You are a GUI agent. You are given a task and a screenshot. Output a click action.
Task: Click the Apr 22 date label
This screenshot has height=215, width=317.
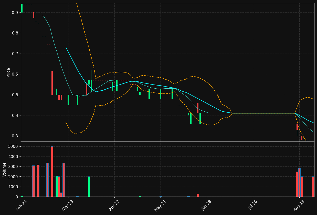pos(114,205)
